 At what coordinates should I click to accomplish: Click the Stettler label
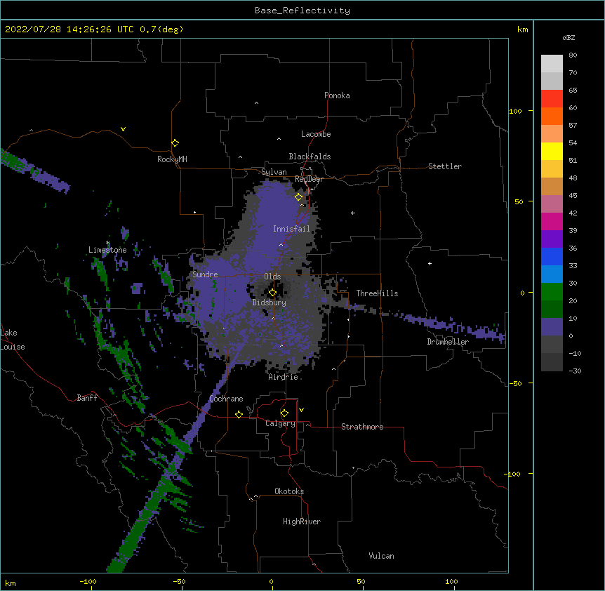445,166
